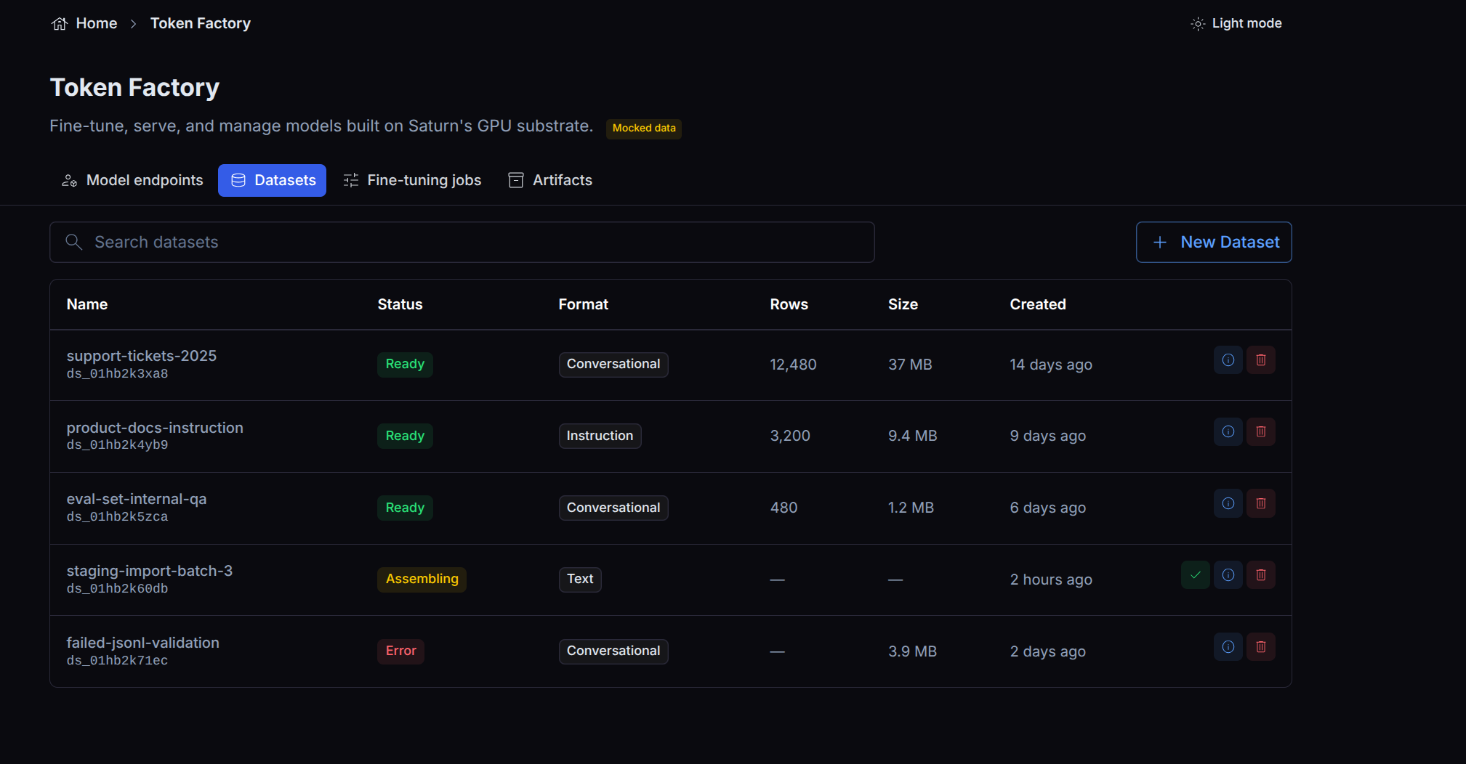The width and height of the screenshot is (1466, 764).
Task: Click the Instruction format badge
Action: [x=600, y=436]
